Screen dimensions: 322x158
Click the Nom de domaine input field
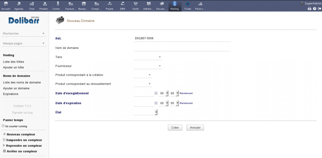click(182, 48)
